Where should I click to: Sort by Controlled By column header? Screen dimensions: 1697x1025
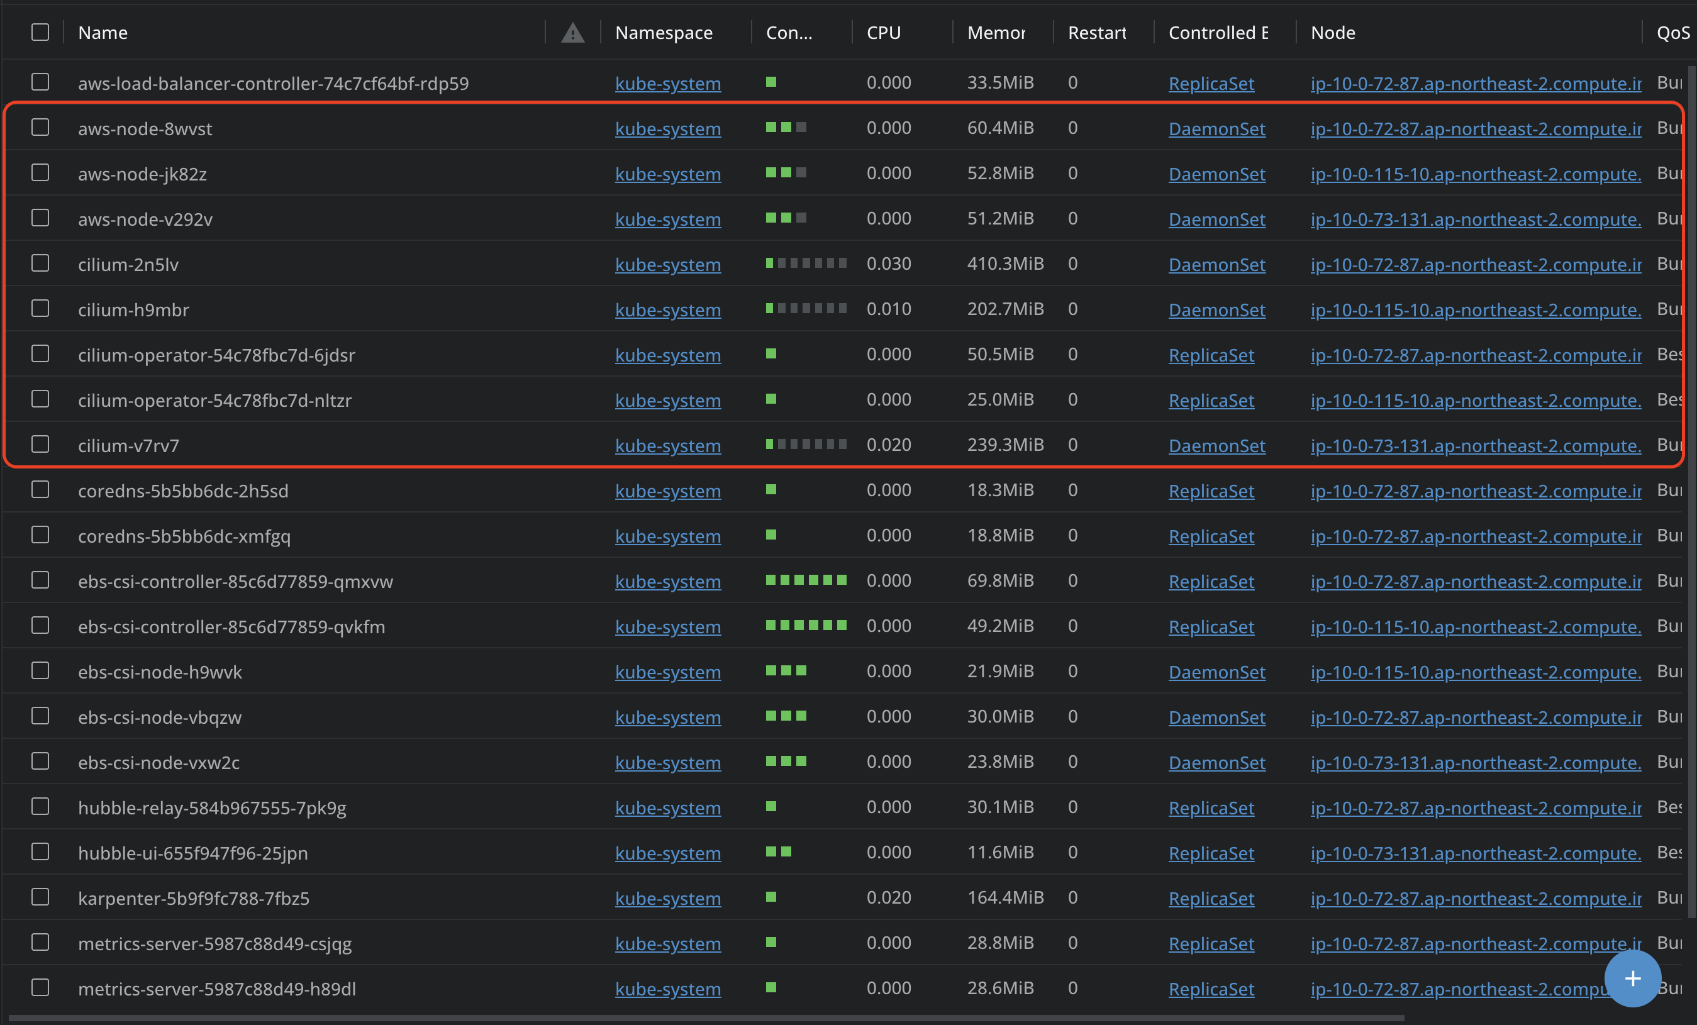pos(1218,32)
